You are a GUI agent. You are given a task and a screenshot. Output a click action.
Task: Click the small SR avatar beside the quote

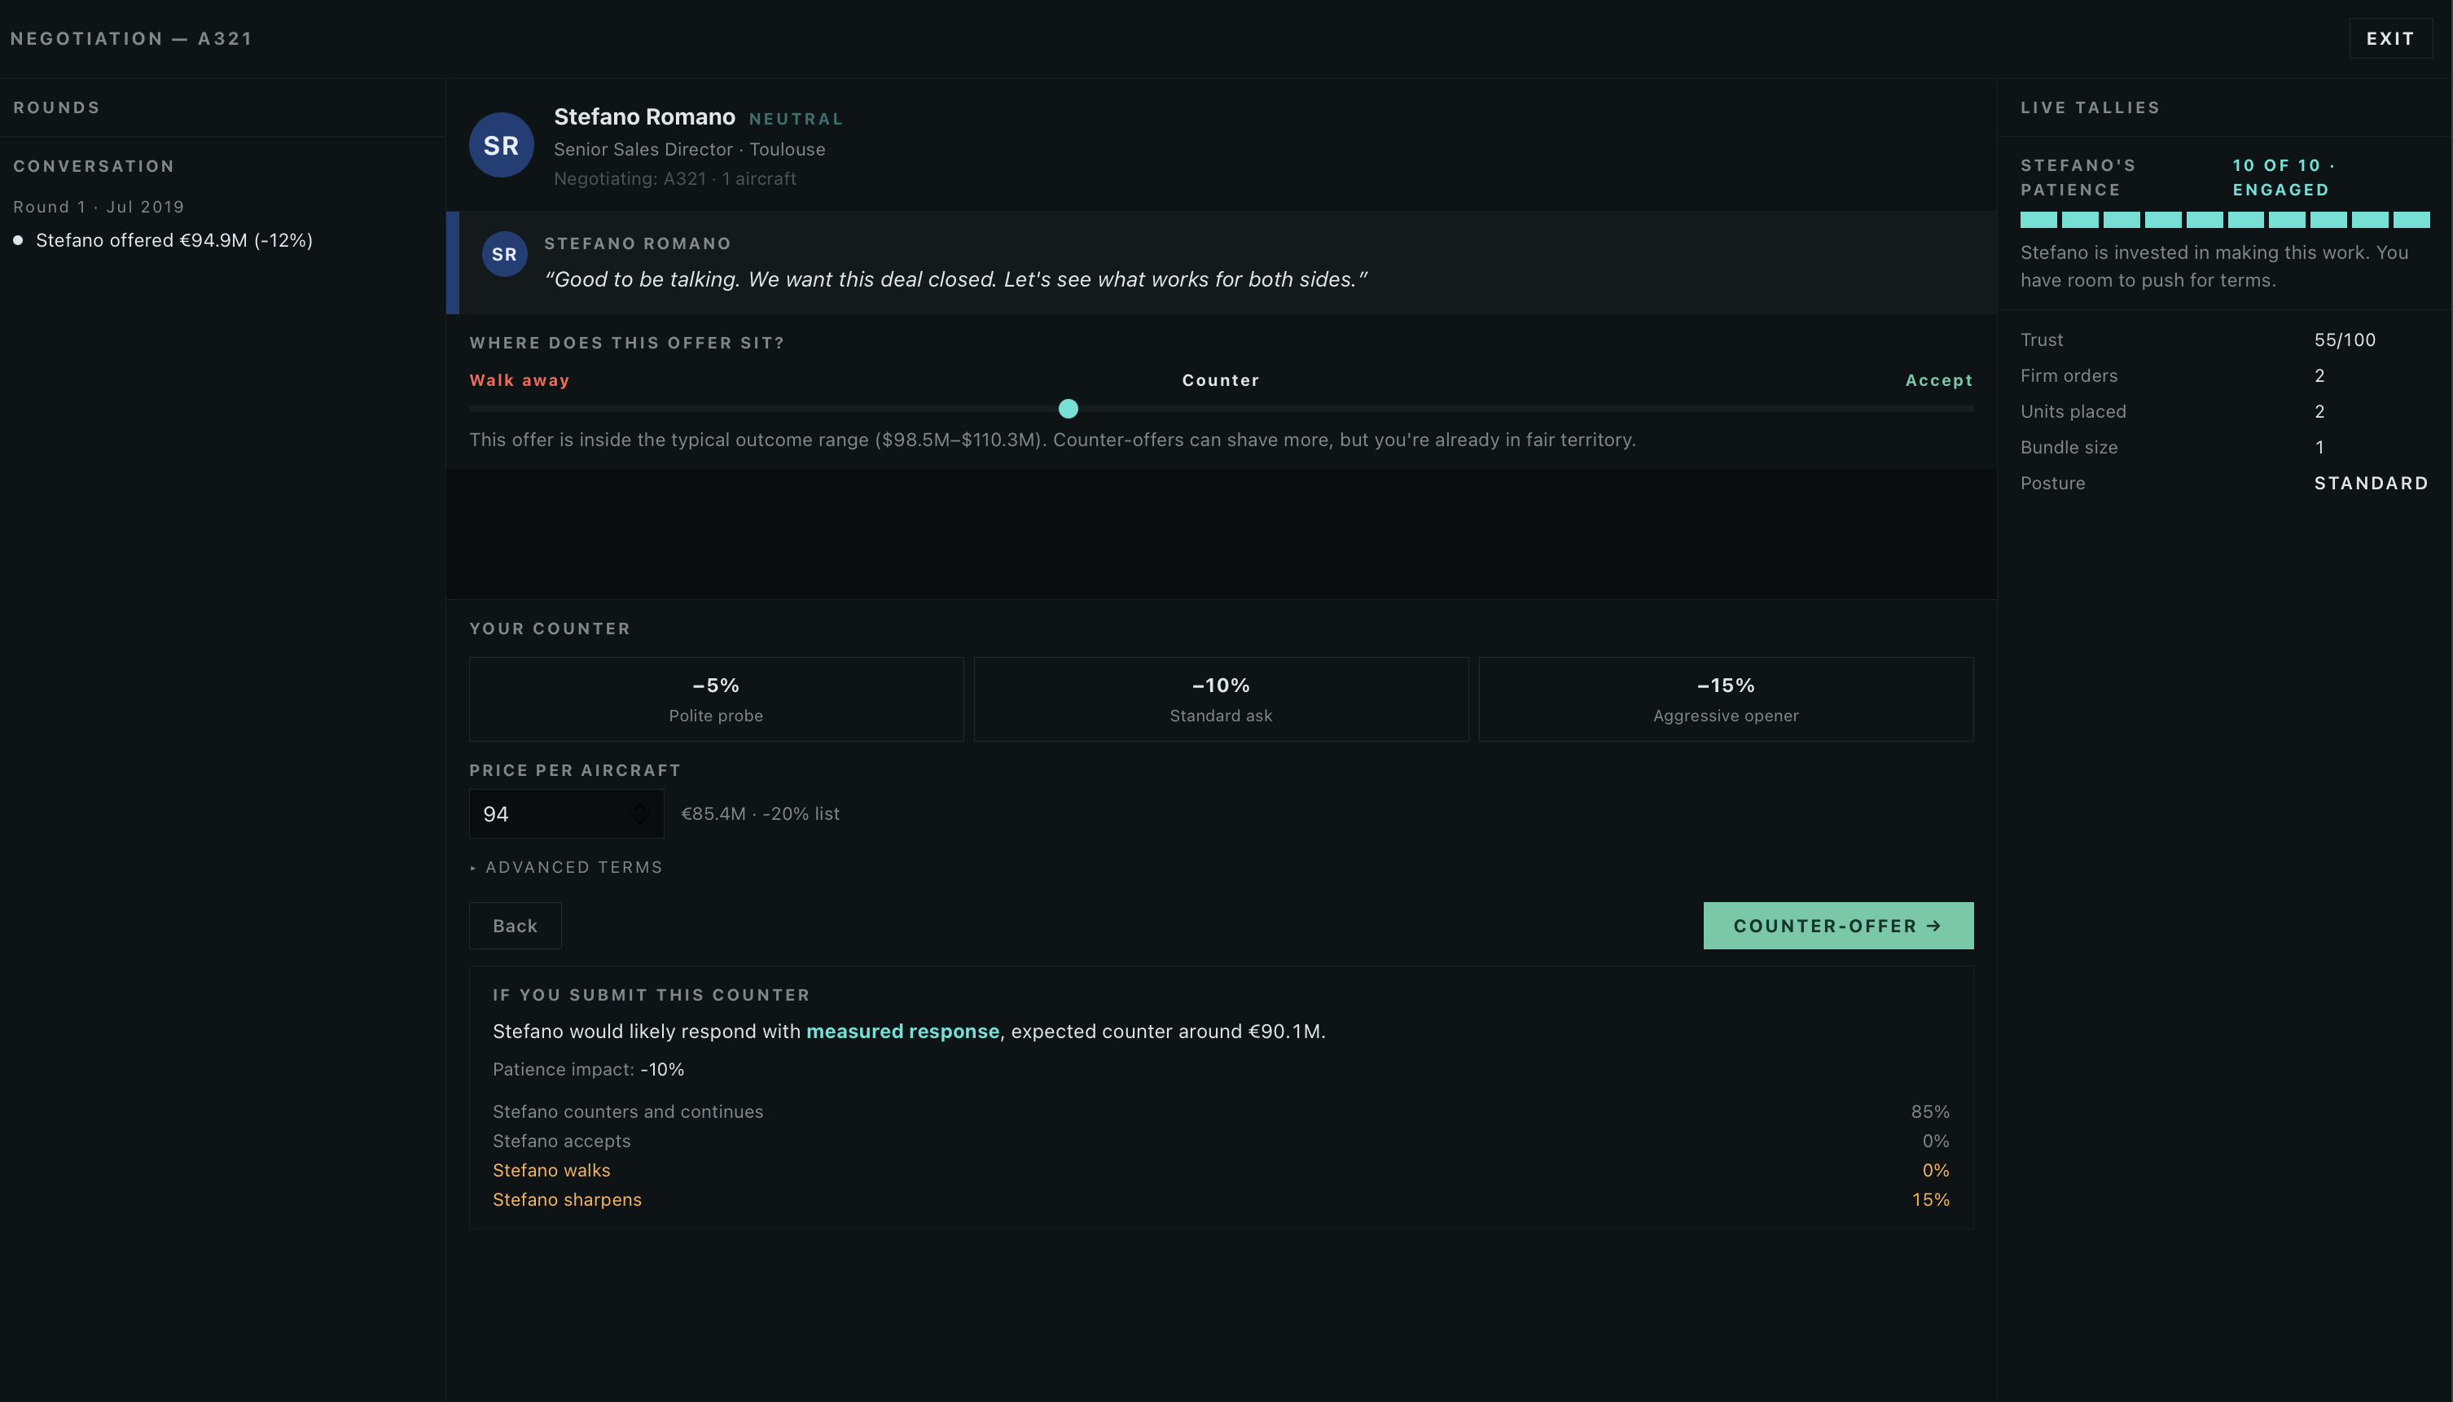click(505, 254)
